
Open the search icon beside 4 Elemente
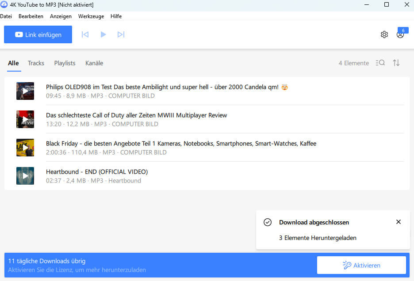click(x=380, y=63)
